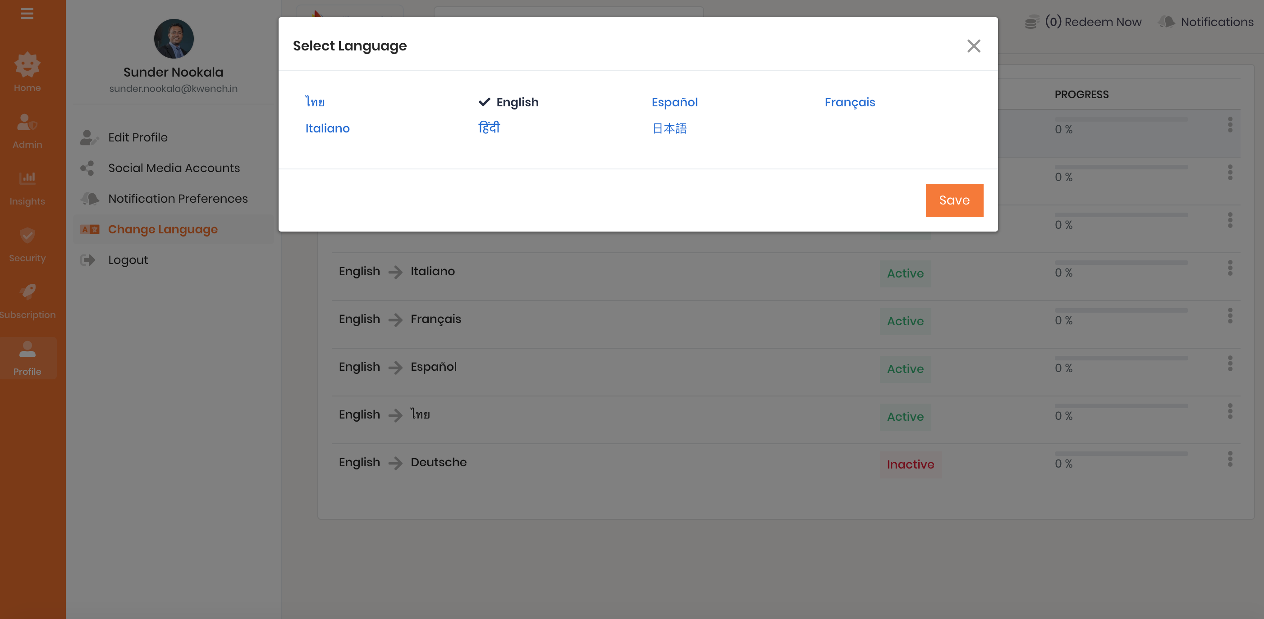Close the Select Language dialog
This screenshot has height=619, width=1264.
click(x=974, y=46)
